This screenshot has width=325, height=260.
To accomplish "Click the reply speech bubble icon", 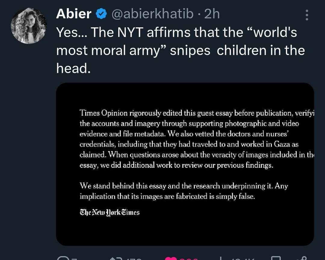I will 64,258.
